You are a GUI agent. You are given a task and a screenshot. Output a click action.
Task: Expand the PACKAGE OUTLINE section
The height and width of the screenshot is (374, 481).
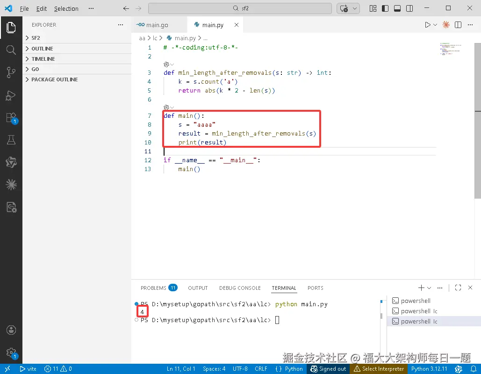tap(77, 79)
